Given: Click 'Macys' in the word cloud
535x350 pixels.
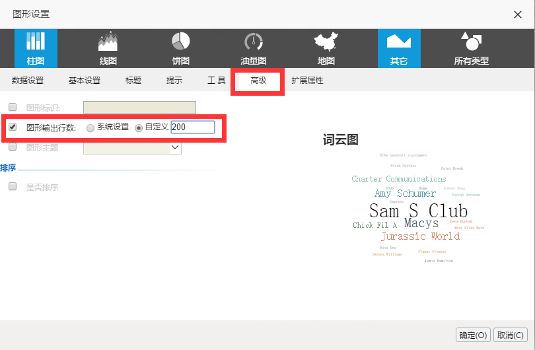Looking at the screenshot, I should [421, 223].
